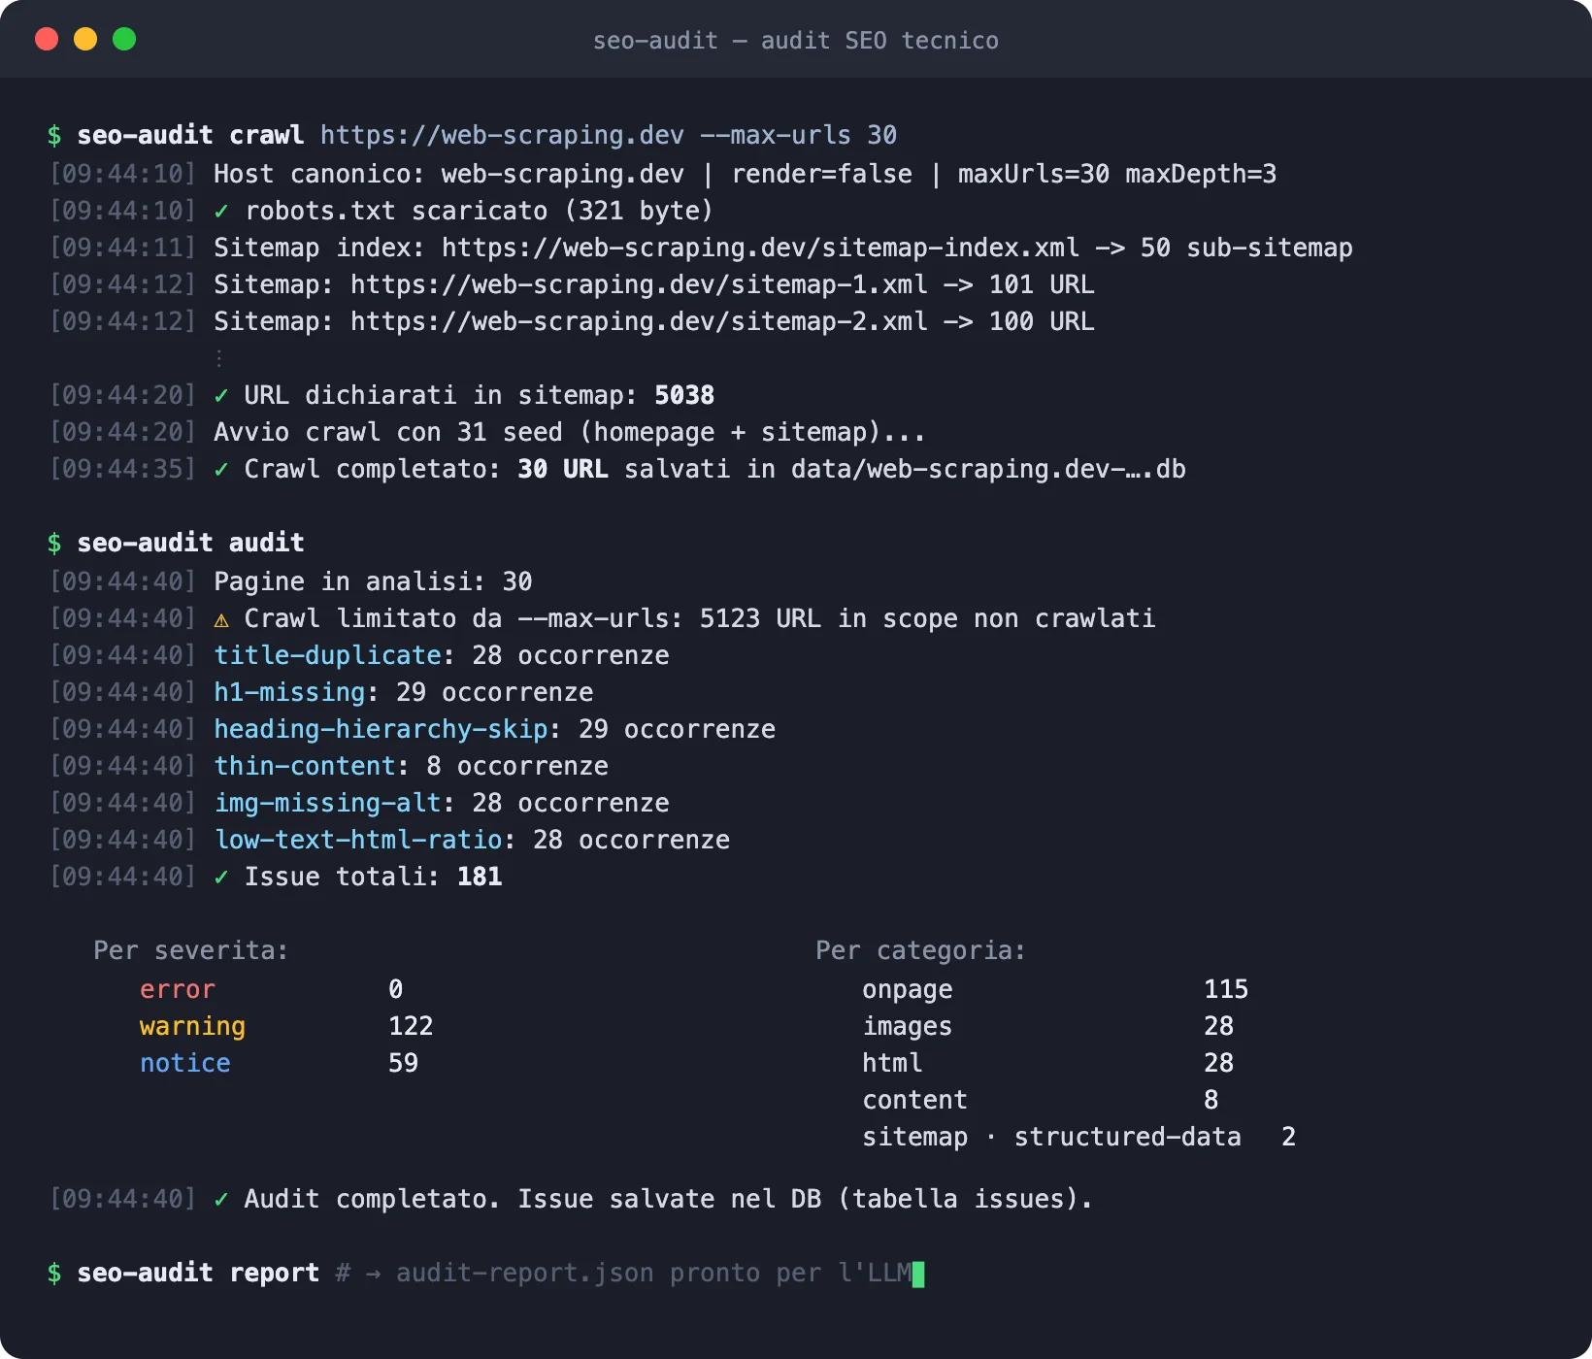1592x1359 pixels.
Task: Click the vertical ellipsis of omitted lines
Action: pos(219,358)
